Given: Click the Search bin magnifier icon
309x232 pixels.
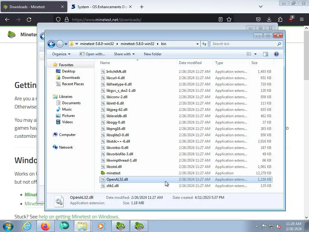Looking at the screenshot, I should coord(279,44).
